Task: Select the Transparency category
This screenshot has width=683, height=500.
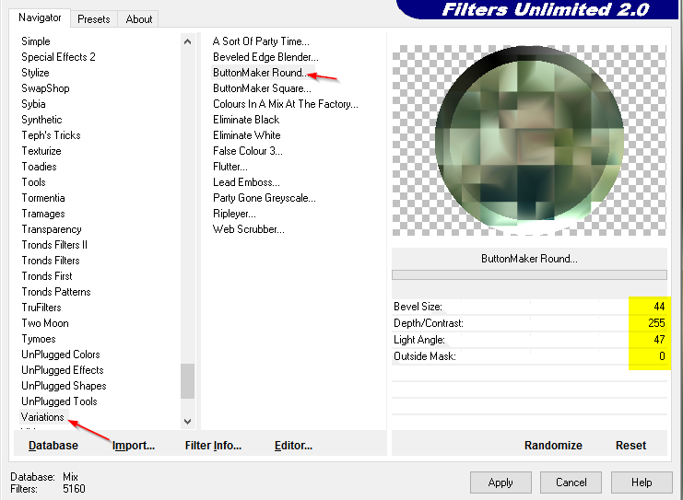Action: tap(52, 229)
